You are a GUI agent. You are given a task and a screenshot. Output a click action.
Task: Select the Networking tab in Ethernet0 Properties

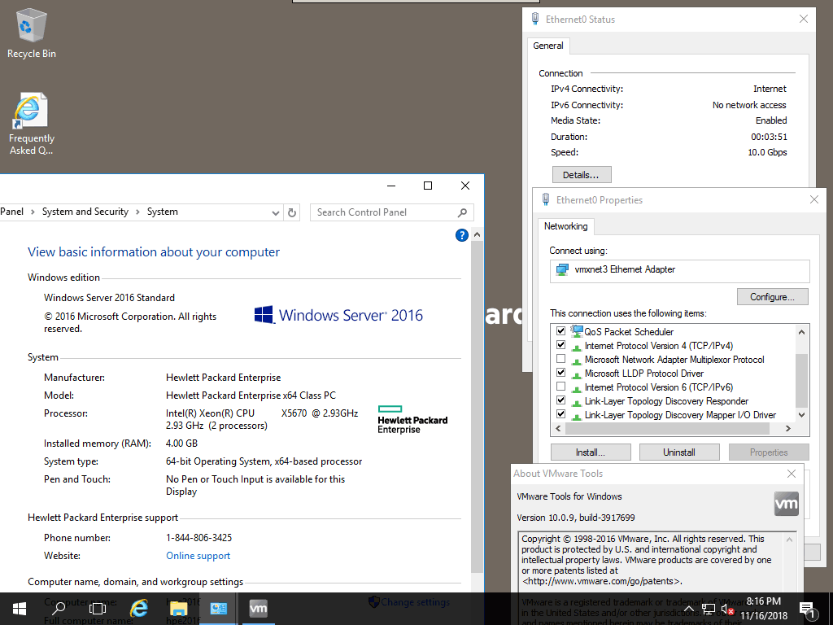coord(566,226)
